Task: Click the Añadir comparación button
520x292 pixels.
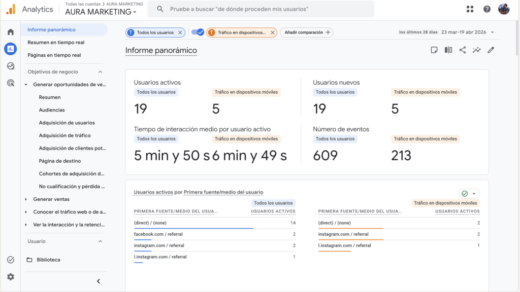Action: 307,32
